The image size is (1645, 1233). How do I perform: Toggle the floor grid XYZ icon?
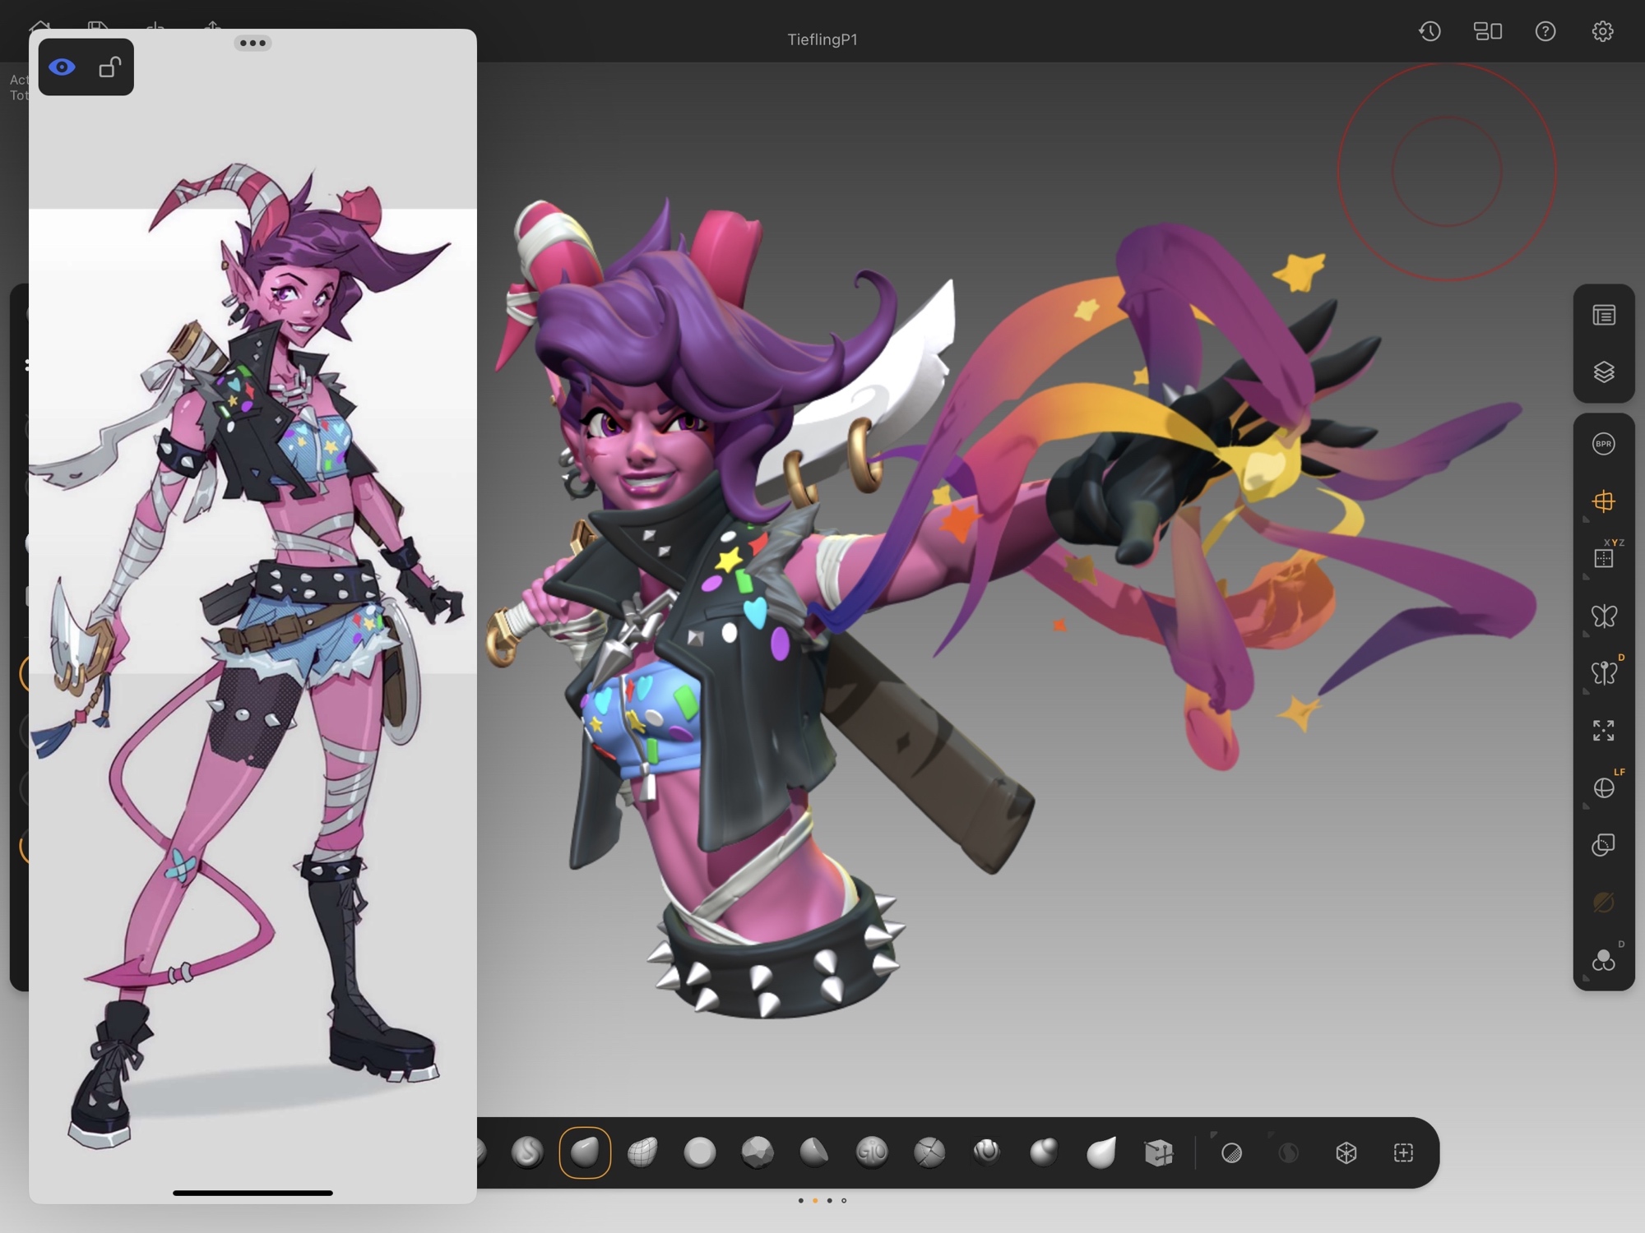(x=1603, y=559)
